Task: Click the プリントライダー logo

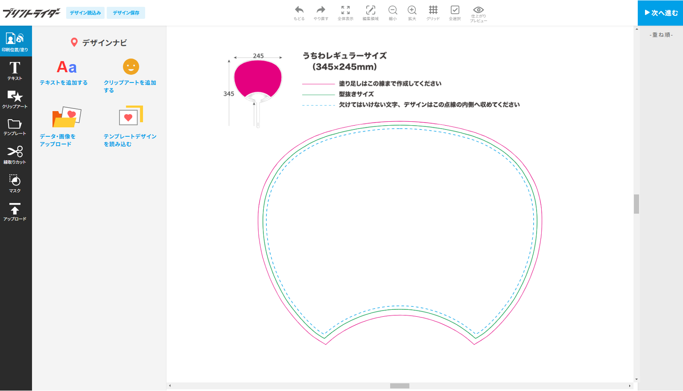Action: pyautogui.click(x=32, y=13)
